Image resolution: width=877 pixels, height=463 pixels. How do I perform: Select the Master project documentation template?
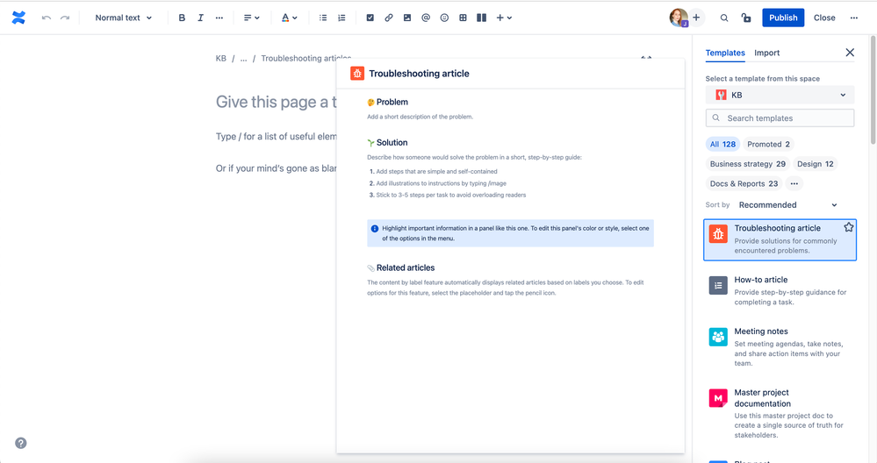[x=780, y=413]
